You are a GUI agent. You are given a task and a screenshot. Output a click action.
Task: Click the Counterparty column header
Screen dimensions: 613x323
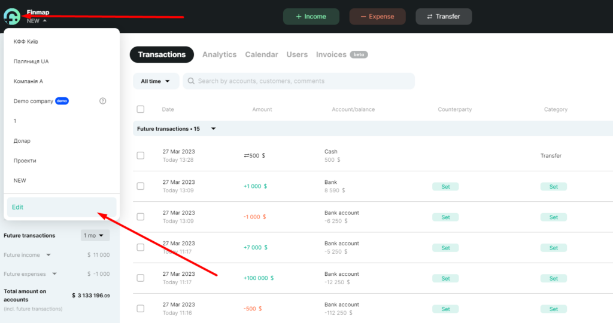click(455, 109)
